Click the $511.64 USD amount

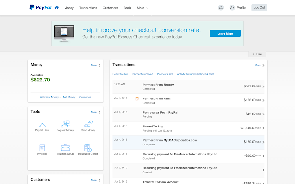(x=252, y=86)
